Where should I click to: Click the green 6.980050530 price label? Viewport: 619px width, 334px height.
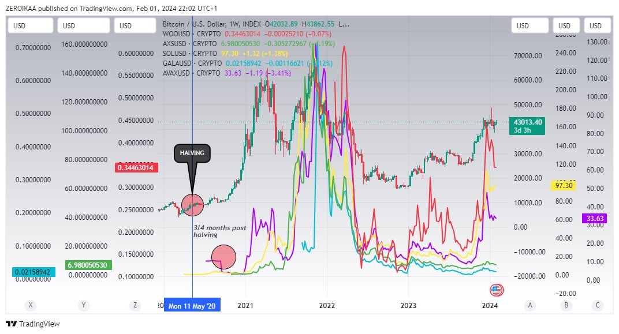88,265
